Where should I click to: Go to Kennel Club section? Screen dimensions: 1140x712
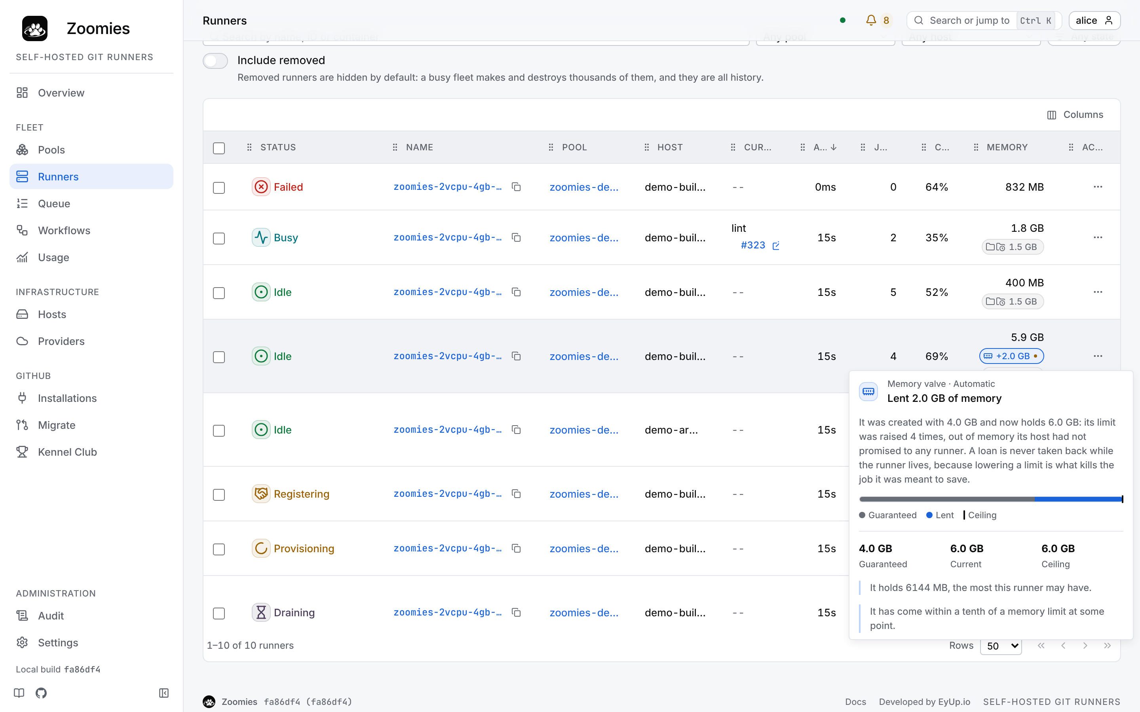pyautogui.click(x=91, y=452)
